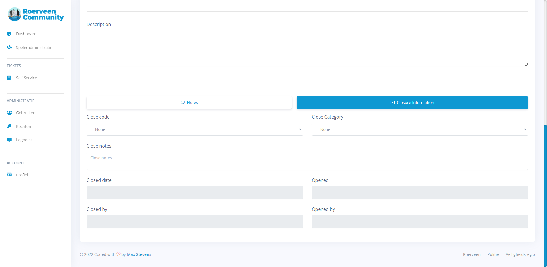Click the Dashboard pie chart icon
Viewport: 547px width, 267px height.
(x=9, y=34)
